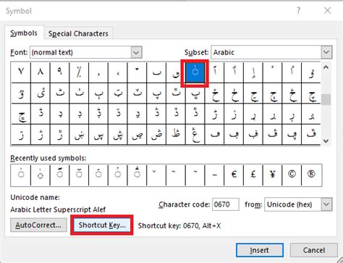Screen dimensions: 343x263
Task: Open the Font dropdown list
Action: [136, 52]
